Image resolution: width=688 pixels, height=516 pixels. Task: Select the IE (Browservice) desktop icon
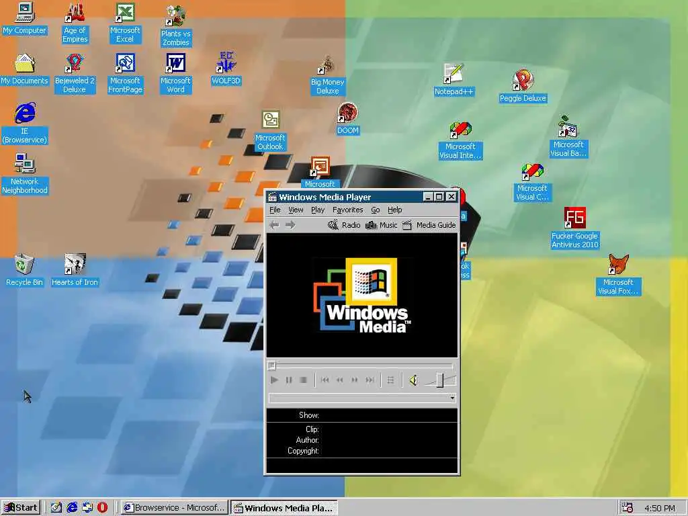pyautogui.click(x=25, y=124)
